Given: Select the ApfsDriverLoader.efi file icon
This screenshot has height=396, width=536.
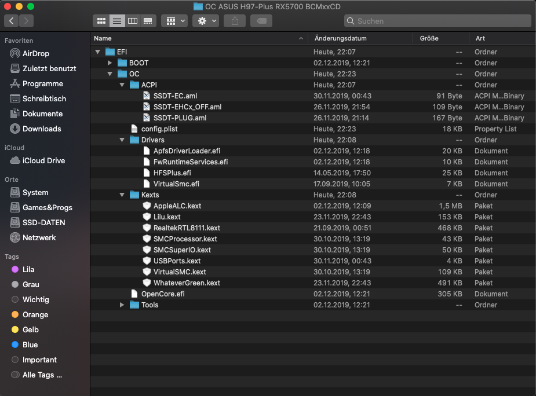Looking at the screenshot, I should pos(146,151).
